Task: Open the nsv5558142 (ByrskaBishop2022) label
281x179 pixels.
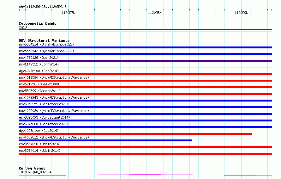Action: pyautogui.click(x=46, y=51)
